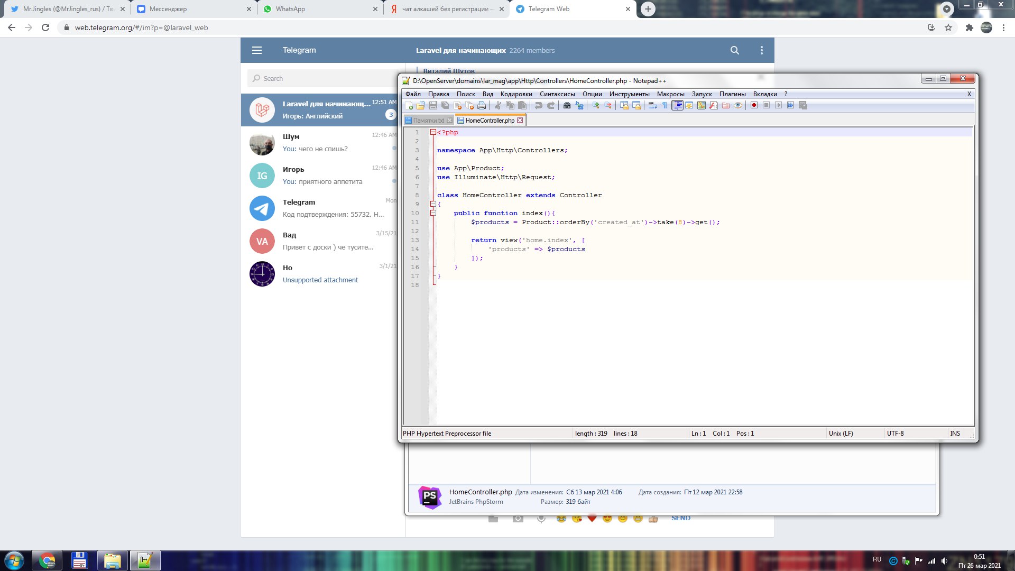
Task: Open a new Chrome tab
Action: (x=648, y=9)
